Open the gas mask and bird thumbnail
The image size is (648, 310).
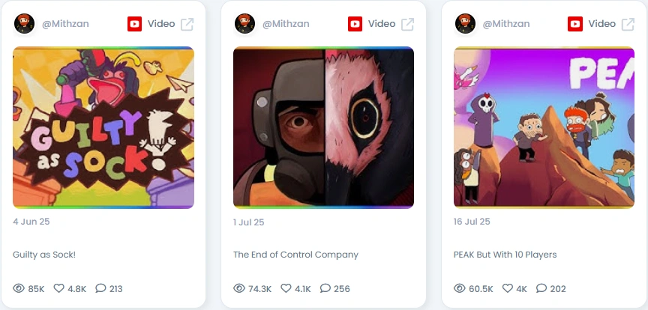click(323, 127)
